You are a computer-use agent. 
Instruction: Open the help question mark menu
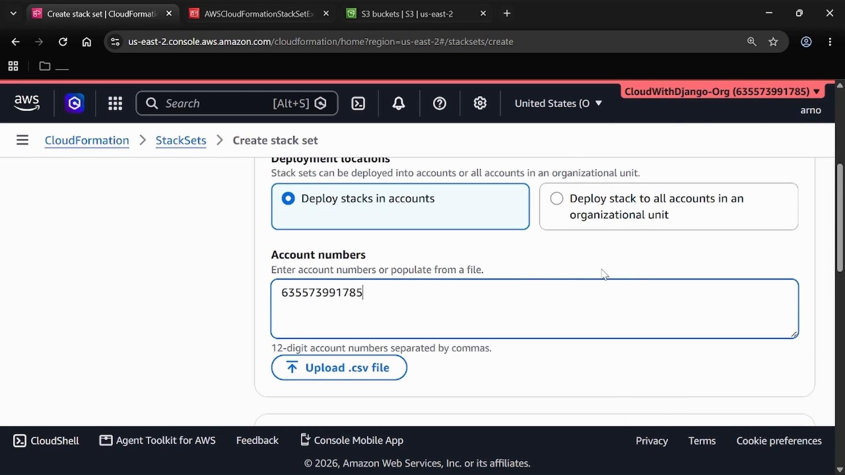click(440, 103)
